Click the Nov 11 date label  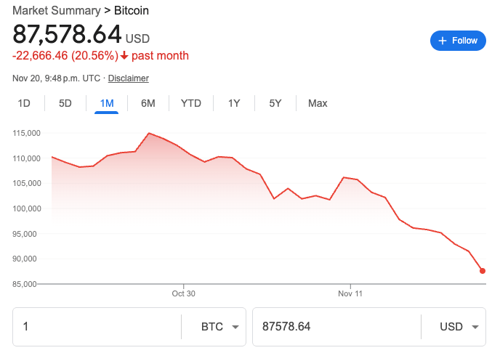click(350, 294)
